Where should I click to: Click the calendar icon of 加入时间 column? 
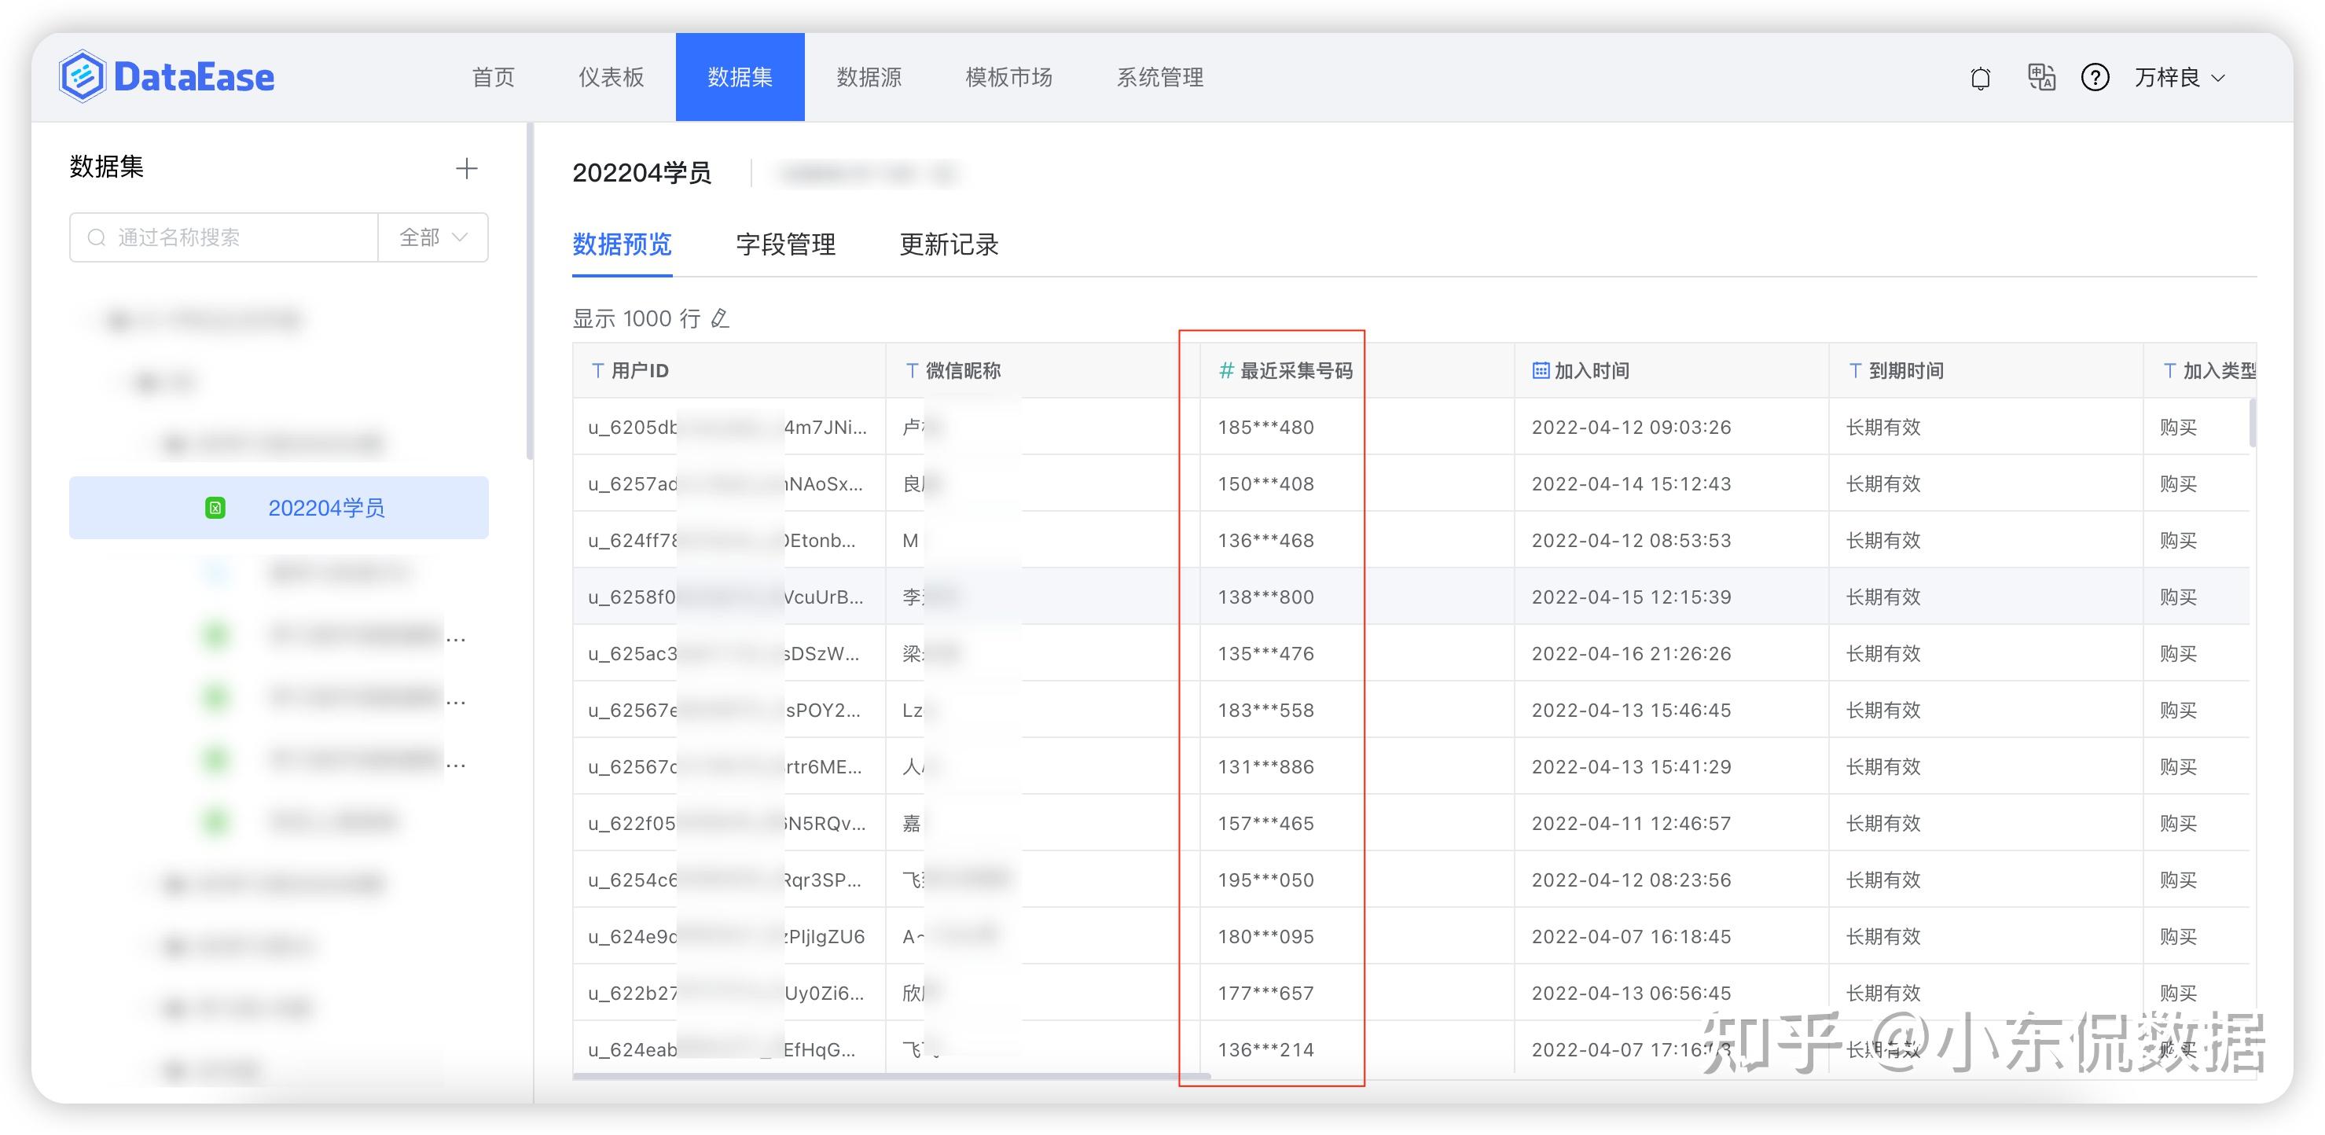tap(1541, 371)
